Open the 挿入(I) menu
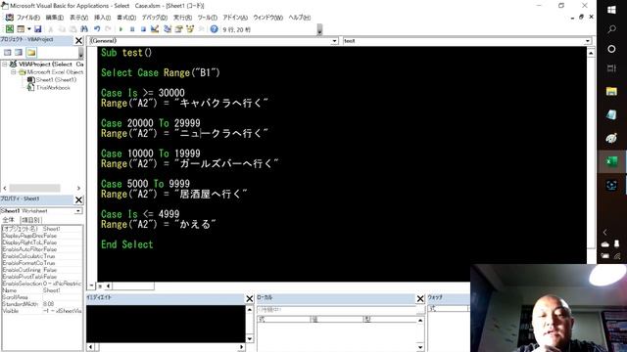This screenshot has height=352, width=627. [102, 18]
